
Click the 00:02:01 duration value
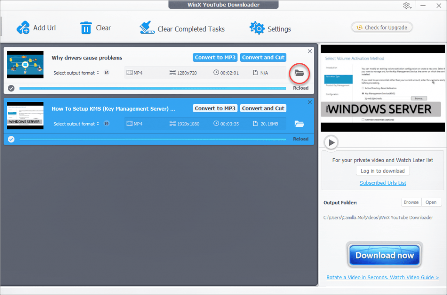[230, 73]
